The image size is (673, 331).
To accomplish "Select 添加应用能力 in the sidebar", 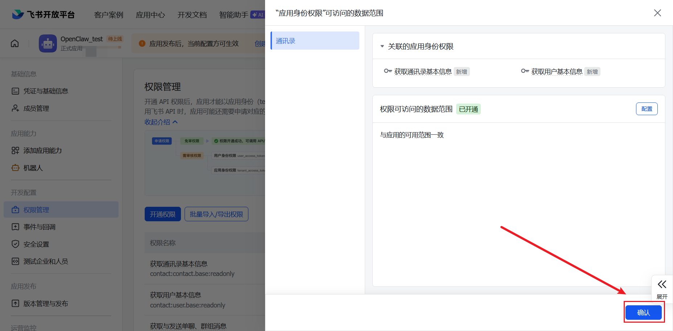I will coord(42,151).
